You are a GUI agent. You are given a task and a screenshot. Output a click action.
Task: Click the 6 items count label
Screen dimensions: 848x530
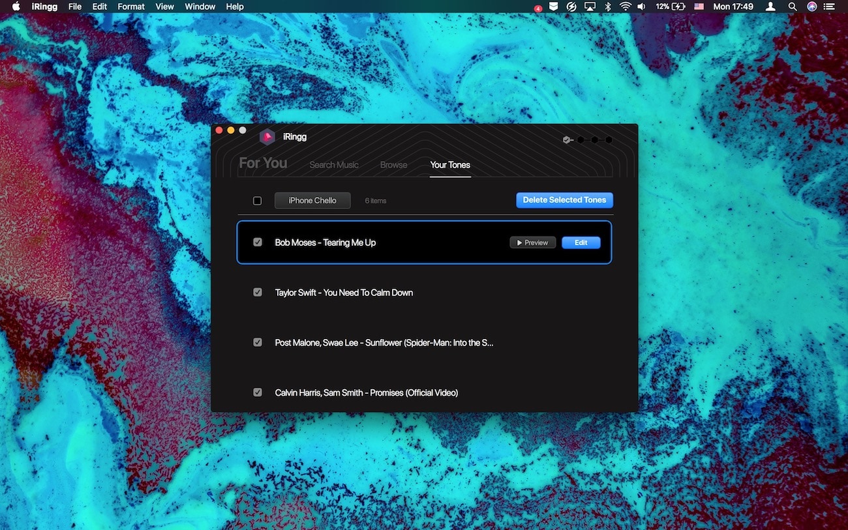click(x=376, y=201)
